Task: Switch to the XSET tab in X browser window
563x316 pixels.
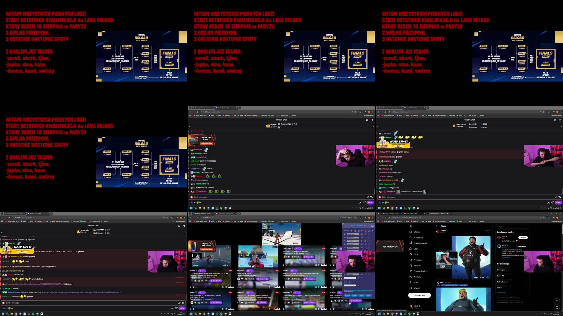Action: tap(437, 214)
